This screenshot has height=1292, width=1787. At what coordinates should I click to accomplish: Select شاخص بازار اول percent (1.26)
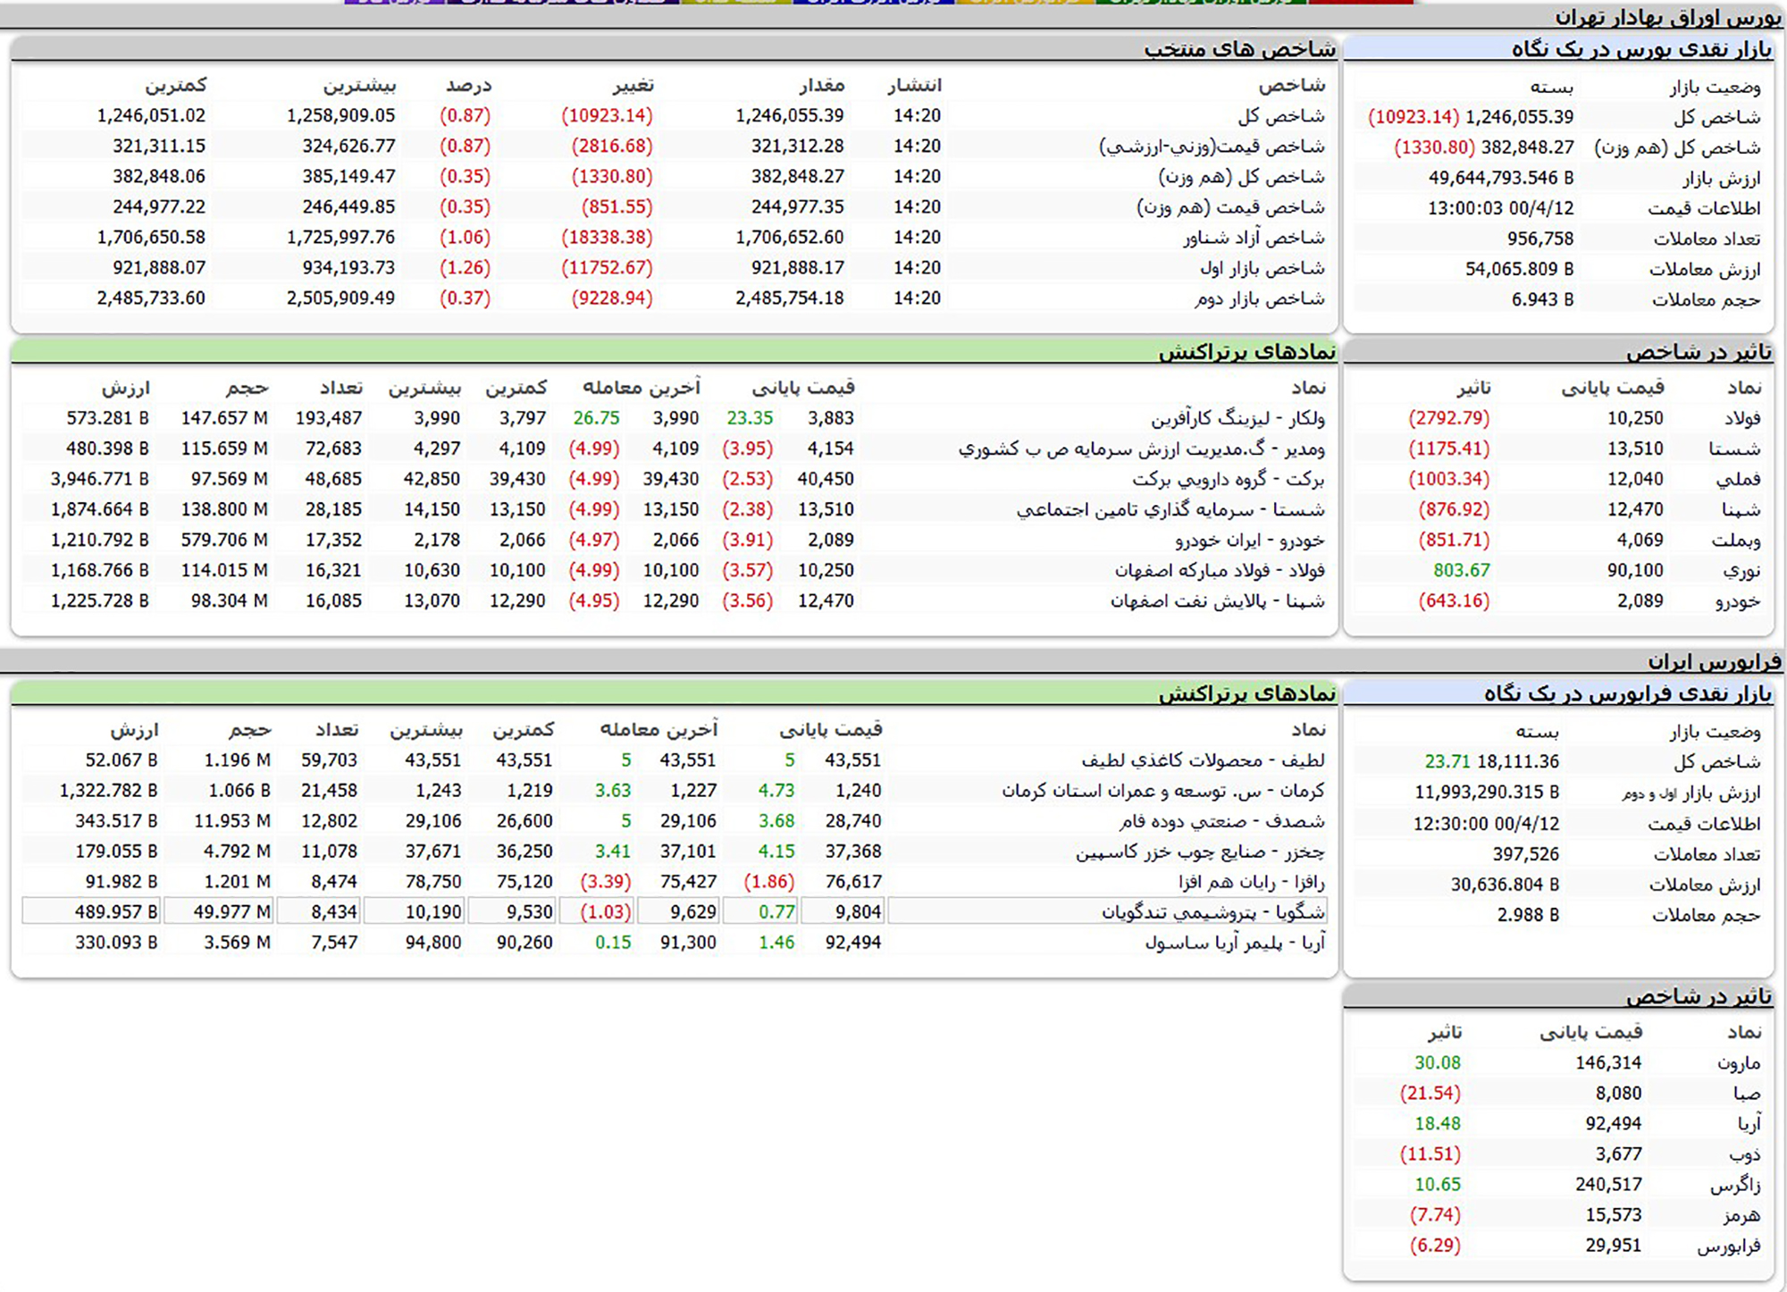click(x=466, y=268)
